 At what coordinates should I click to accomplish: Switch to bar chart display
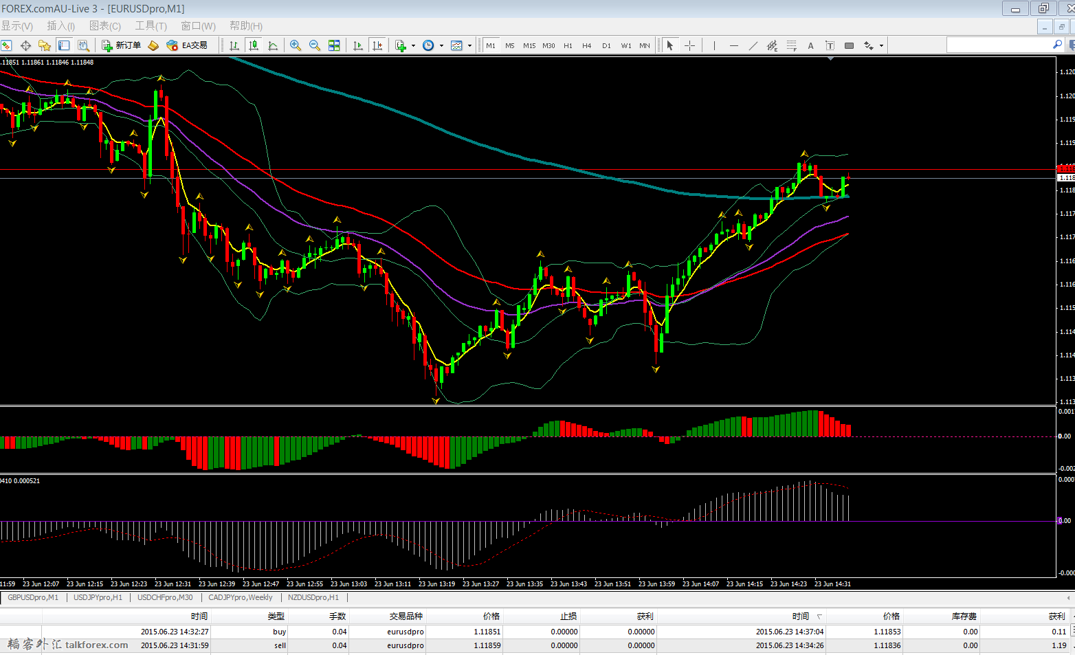(x=234, y=45)
